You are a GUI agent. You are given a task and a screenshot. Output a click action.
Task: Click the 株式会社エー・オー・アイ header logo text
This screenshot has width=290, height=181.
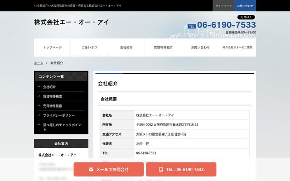[72, 22]
